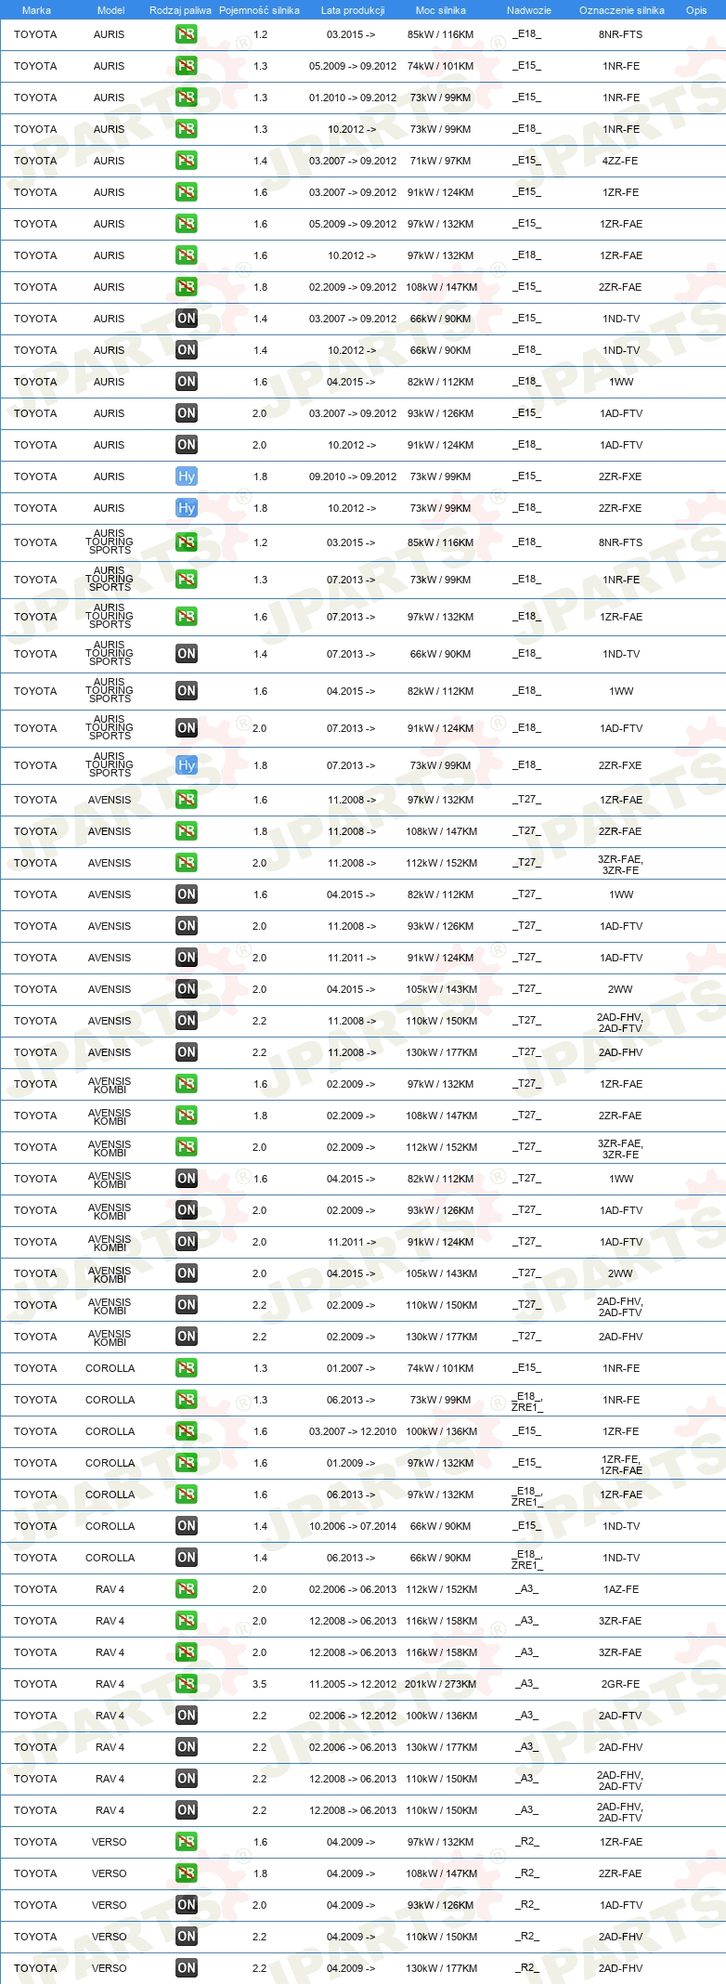This screenshot has width=726, height=1984.
Task: Click the 02.2006 -> 12.2012 production years cell
Action: click(x=353, y=1716)
